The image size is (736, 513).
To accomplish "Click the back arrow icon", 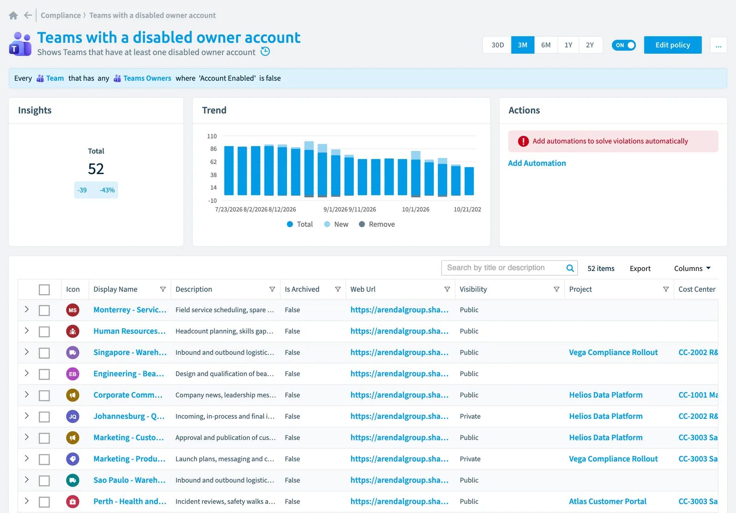I will (28, 15).
